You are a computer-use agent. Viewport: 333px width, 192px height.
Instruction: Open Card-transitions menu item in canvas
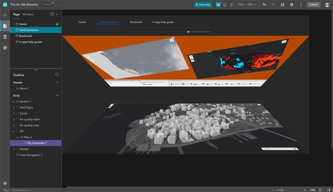(109, 22)
